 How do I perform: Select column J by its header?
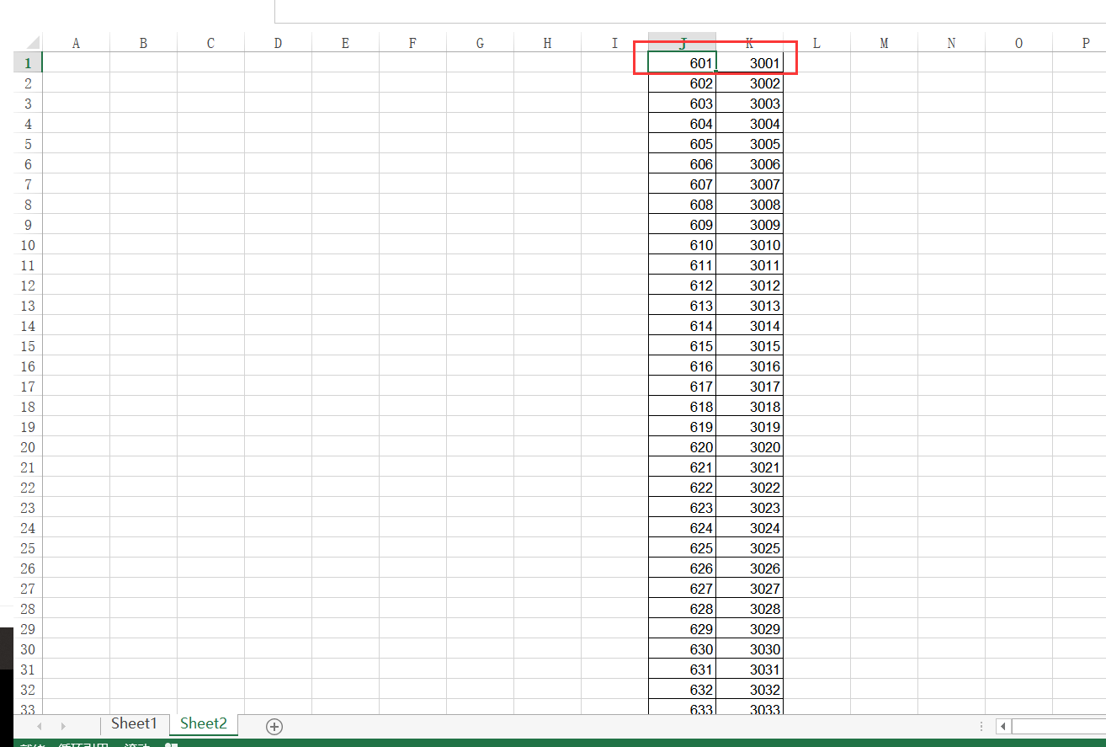[682, 42]
